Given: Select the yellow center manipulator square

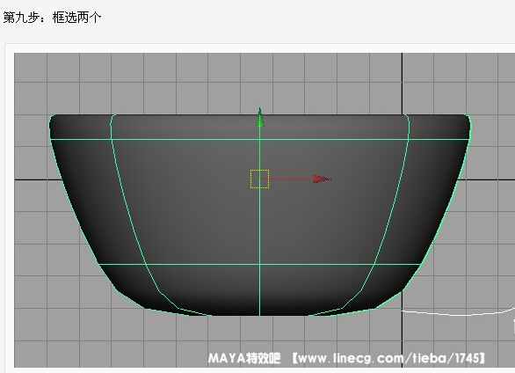Looking at the screenshot, I should (259, 179).
